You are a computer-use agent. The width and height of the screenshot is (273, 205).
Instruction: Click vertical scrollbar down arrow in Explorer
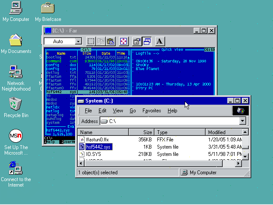245,156
